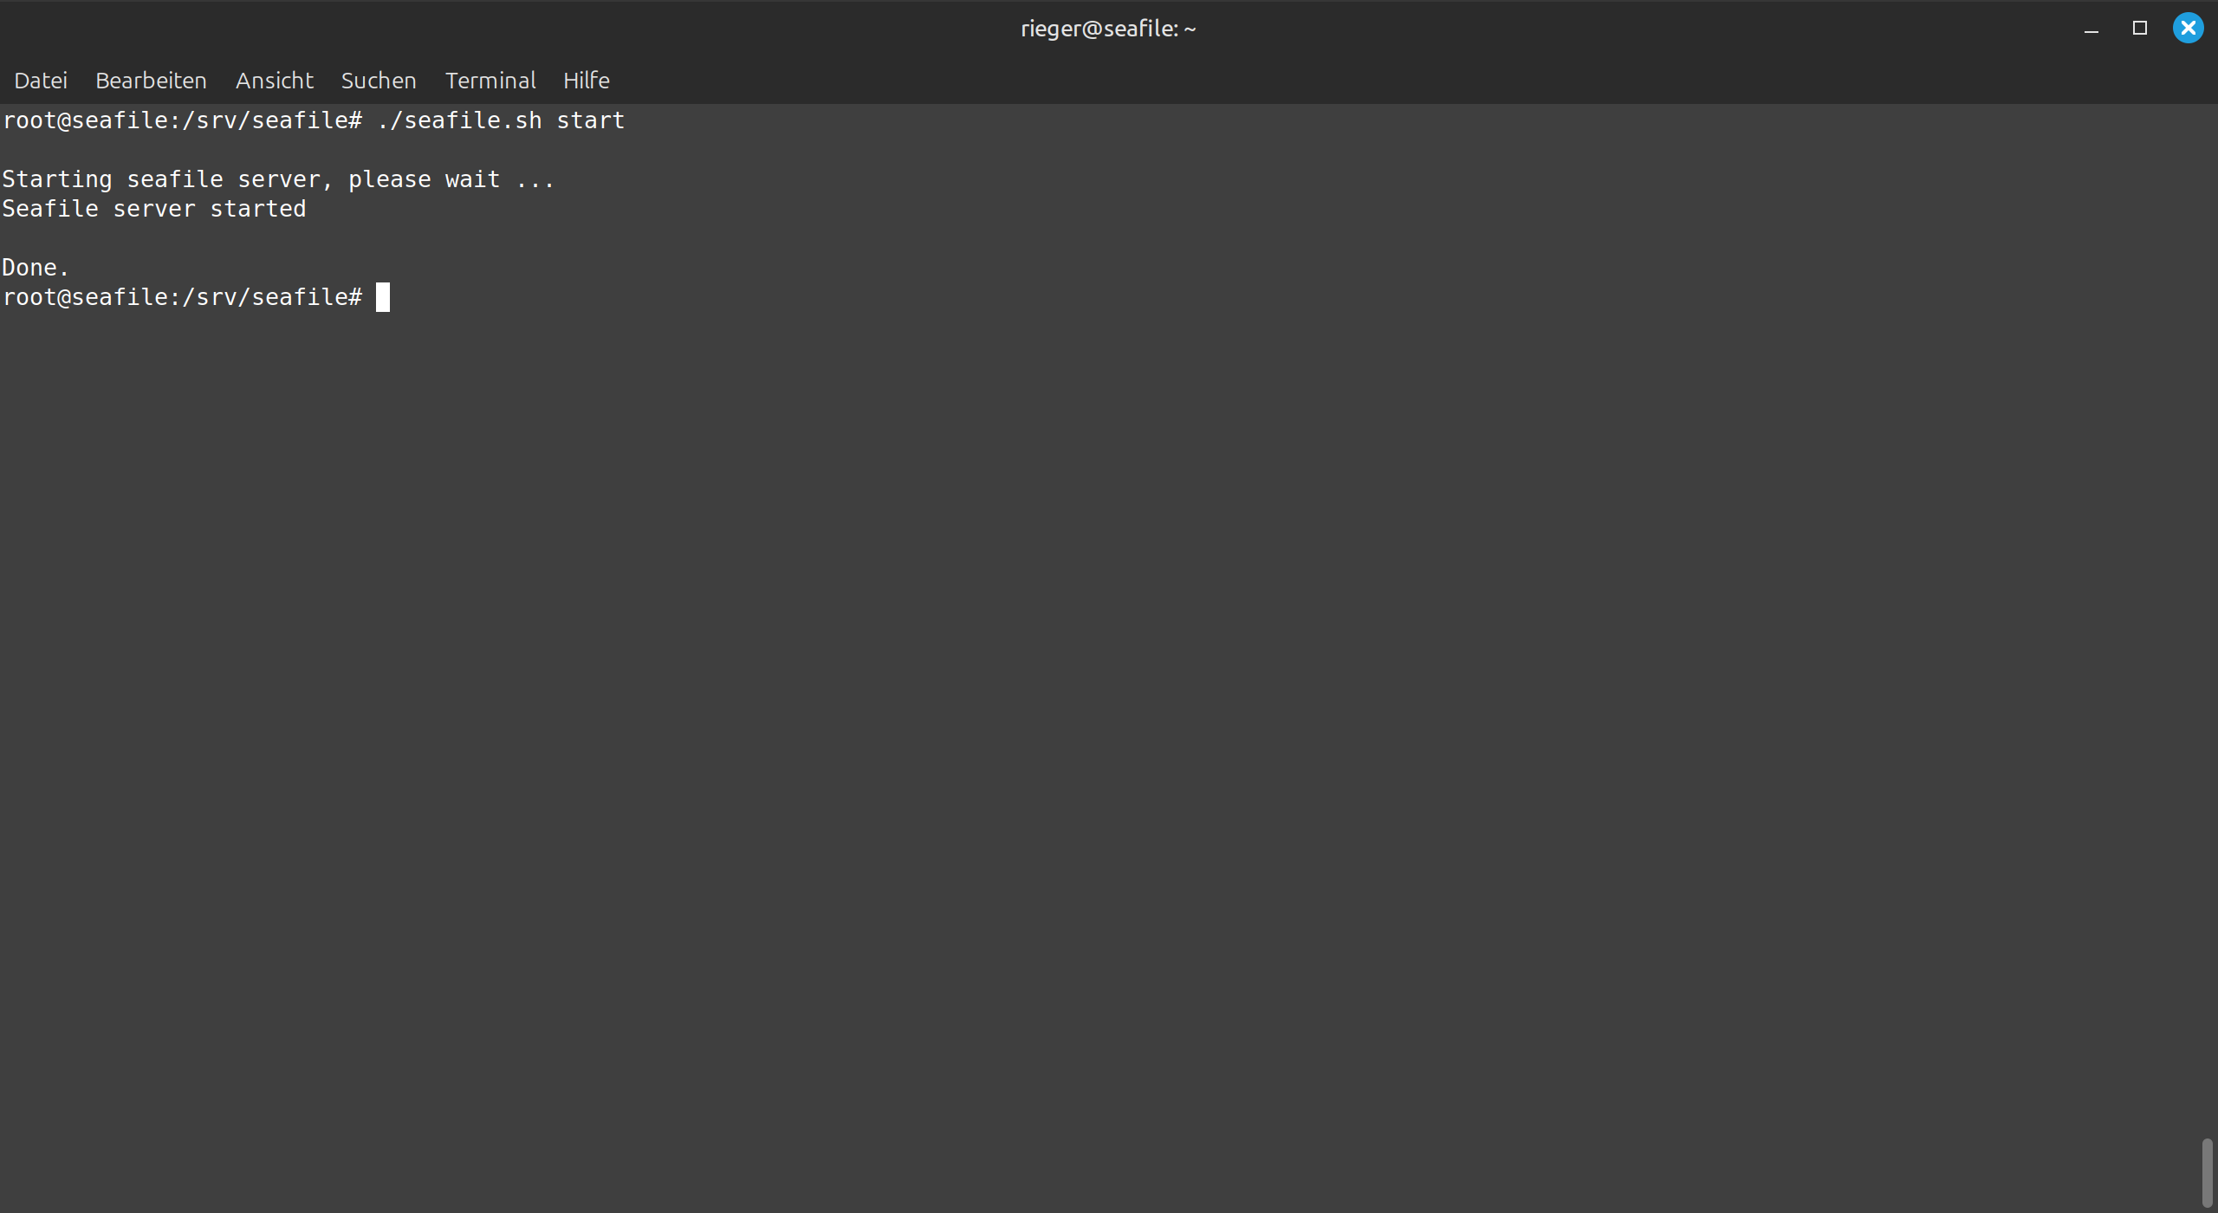
Task: Open the Hilfe menu
Action: (587, 81)
